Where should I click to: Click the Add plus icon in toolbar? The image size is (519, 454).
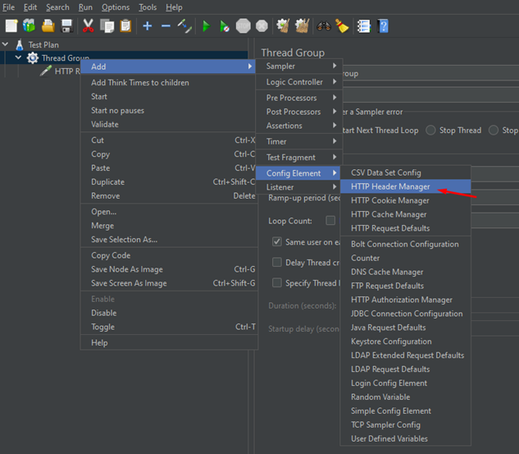coord(148,26)
